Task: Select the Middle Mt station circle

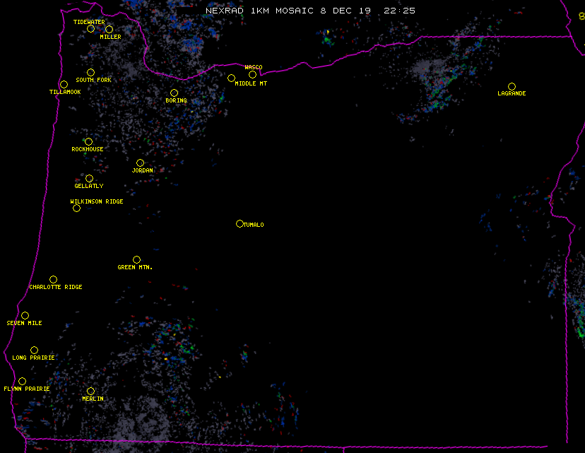Action: point(231,78)
